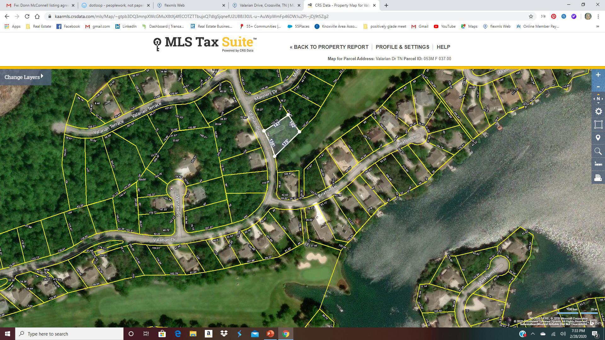Open Profile & Settings
The image size is (605, 340).
pos(402,47)
